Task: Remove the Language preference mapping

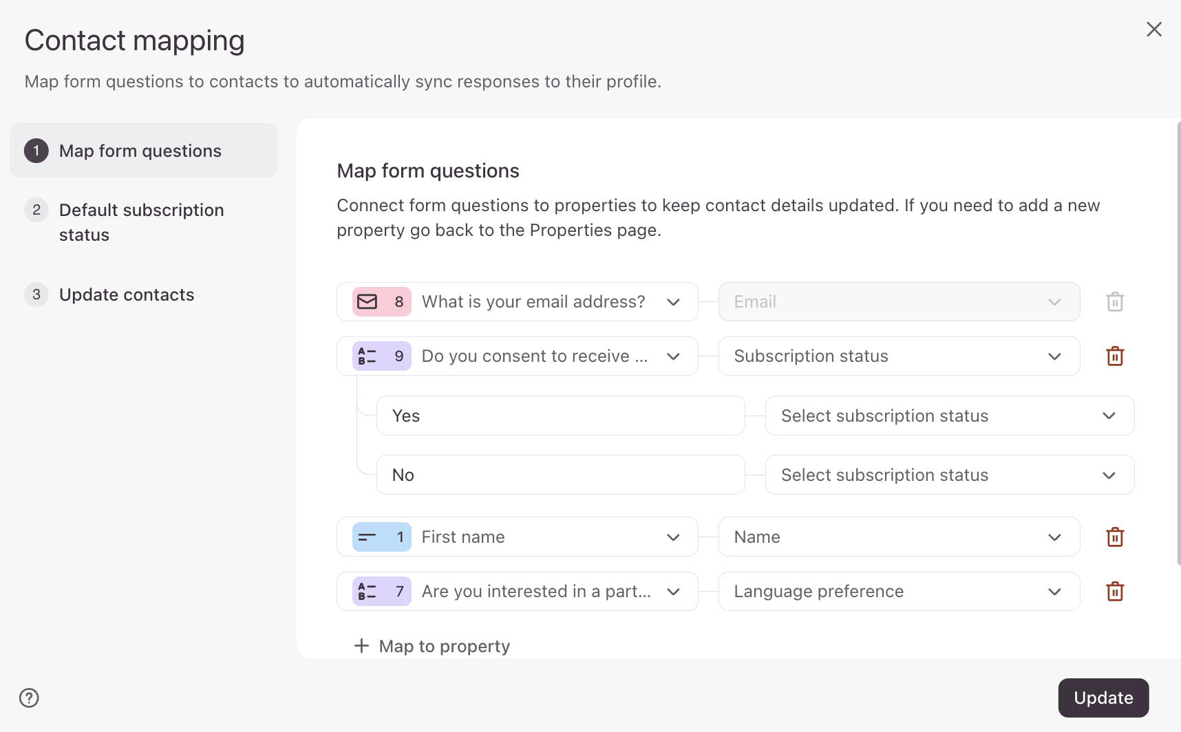Action: click(x=1115, y=592)
